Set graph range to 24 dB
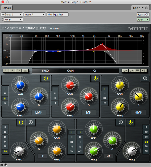151x167 pixels. 25,71
